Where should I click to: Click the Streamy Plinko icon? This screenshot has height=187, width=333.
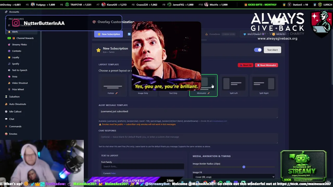[9, 45]
